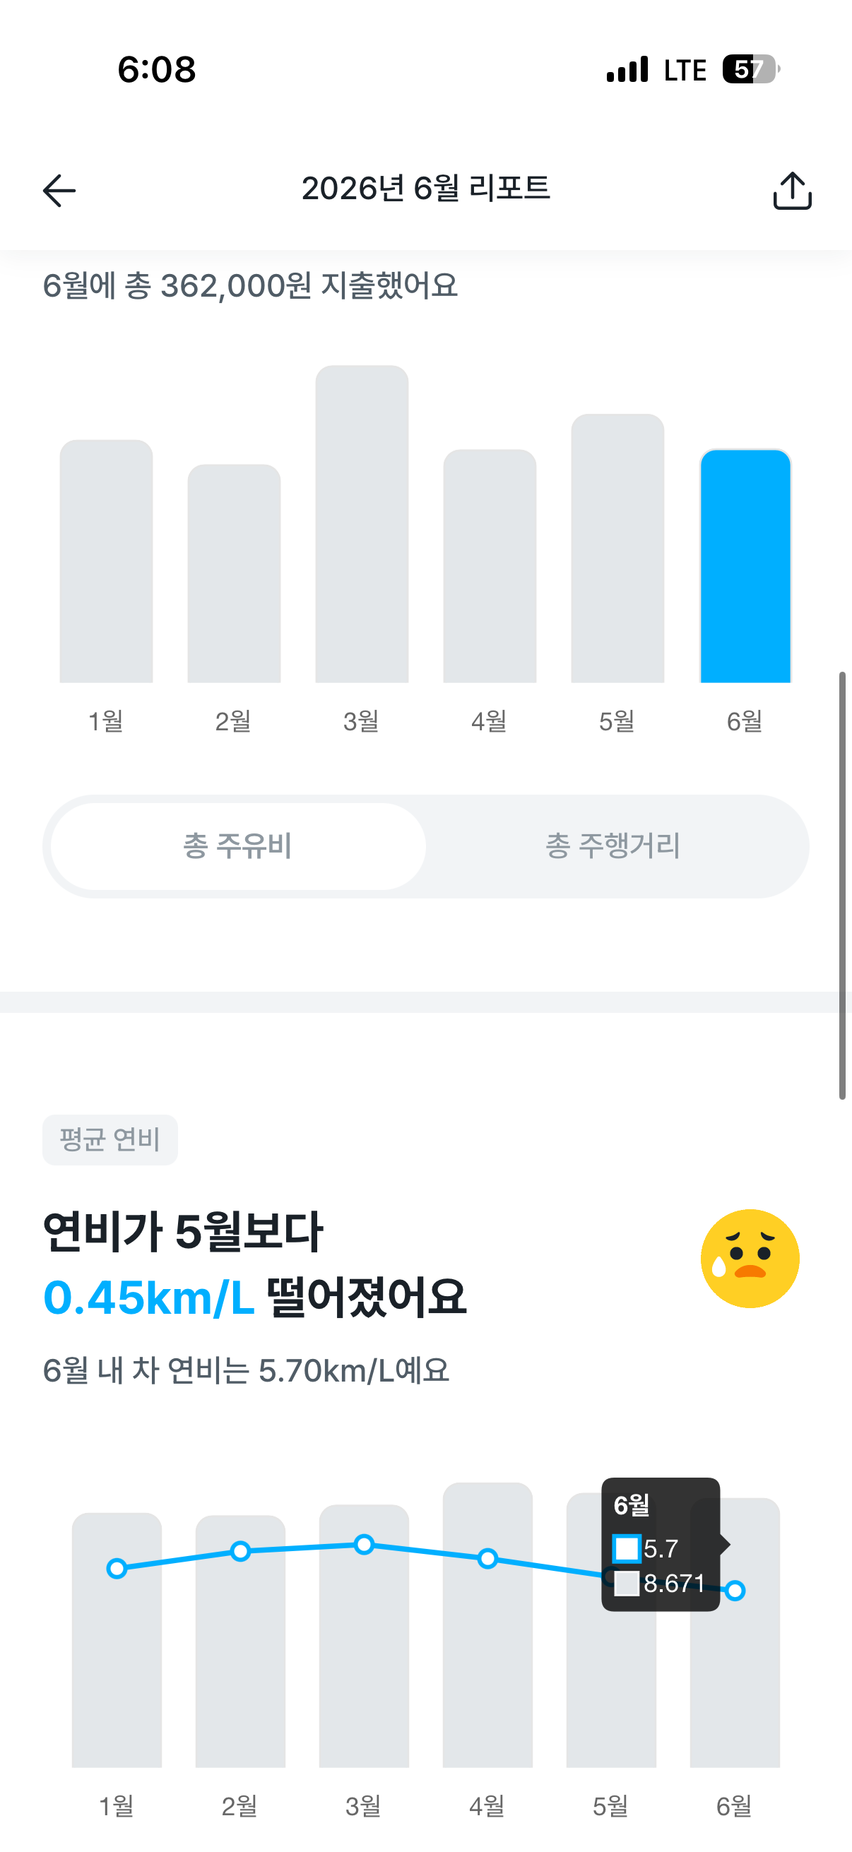Select the 5월 spending bar
Screen dimensions: 852x1852
click(x=617, y=548)
